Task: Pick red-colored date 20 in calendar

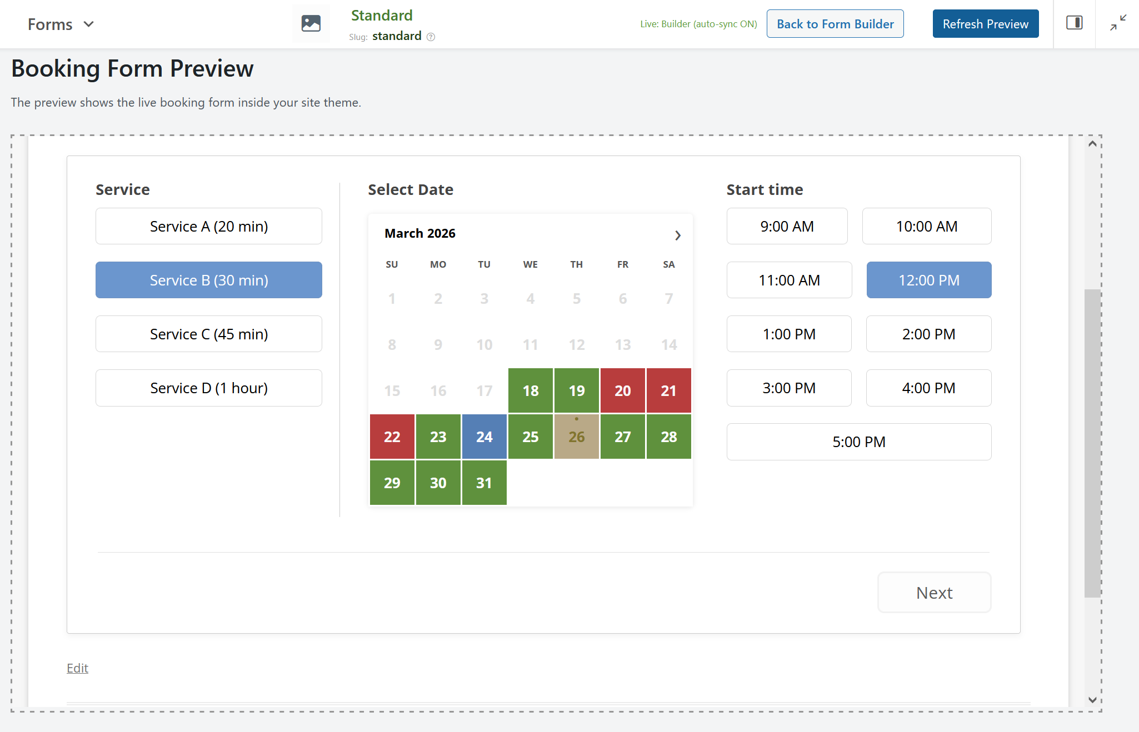Action: click(x=622, y=390)
